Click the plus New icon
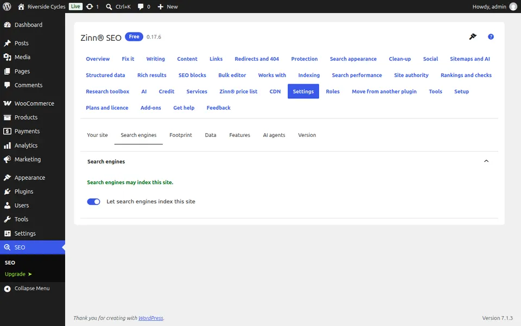 pos(161,7)
